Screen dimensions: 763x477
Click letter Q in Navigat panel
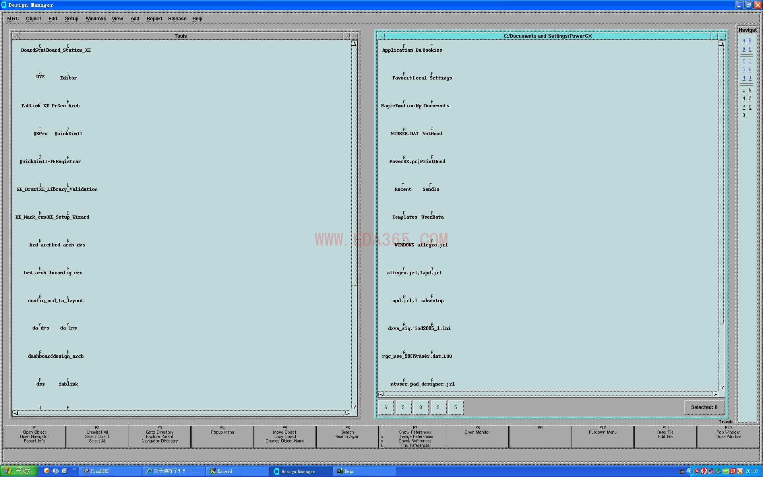[750, 107]
